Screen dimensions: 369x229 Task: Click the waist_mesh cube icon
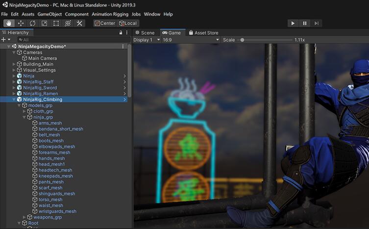point(35,205)
